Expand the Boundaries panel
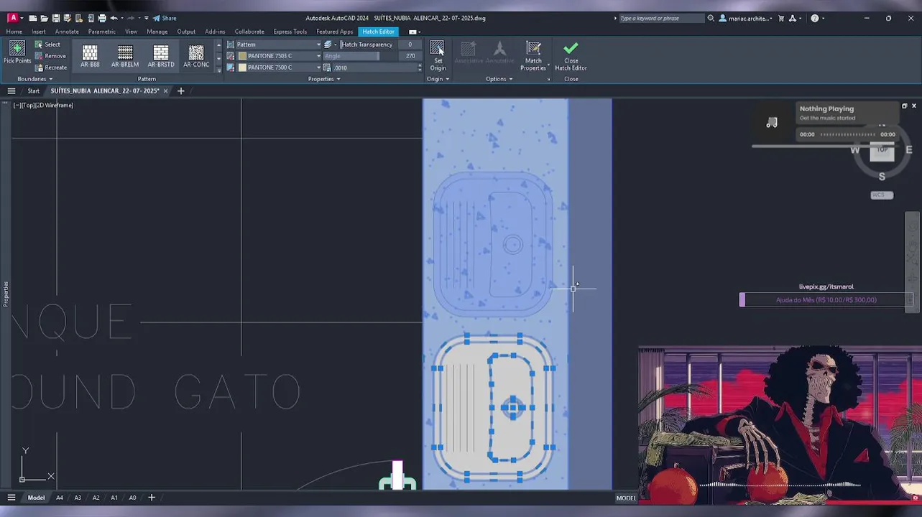The width and height of the screenshot is (922, 517). coord(34,79)
